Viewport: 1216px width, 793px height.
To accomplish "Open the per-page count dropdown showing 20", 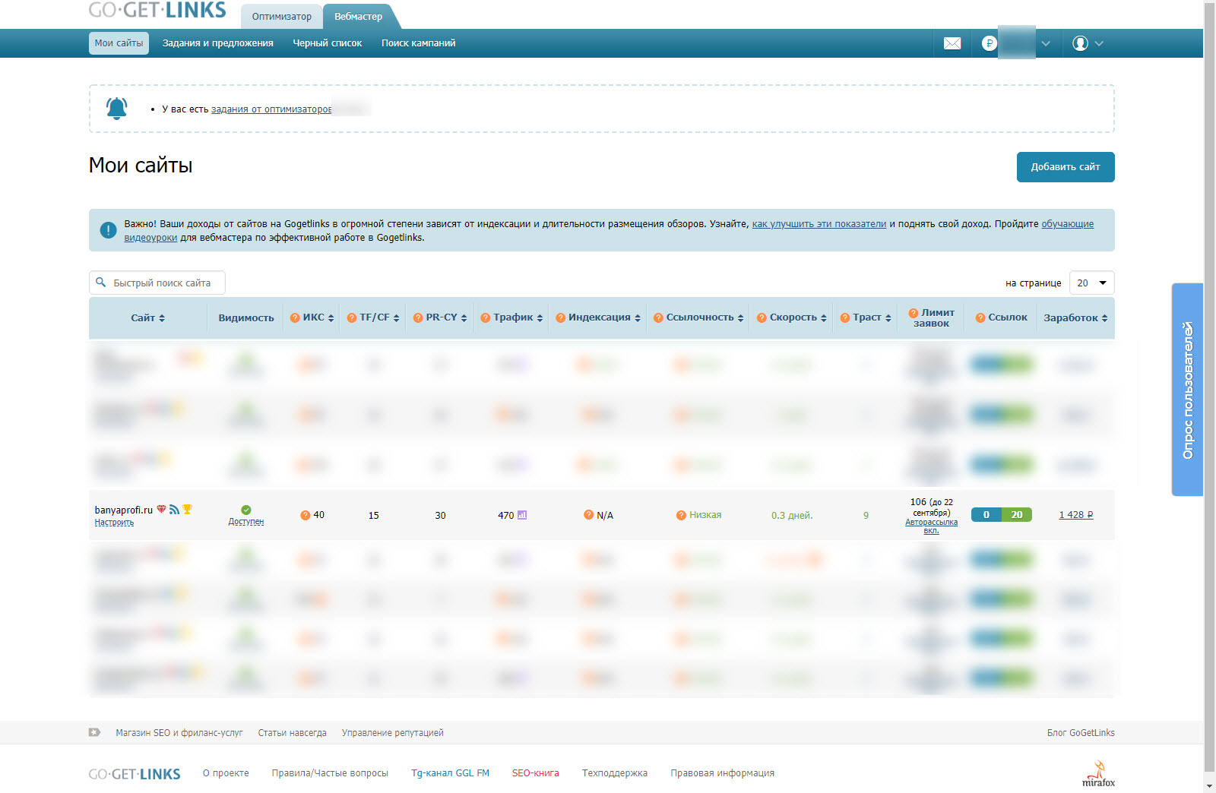I will (x=1091, y=283).
